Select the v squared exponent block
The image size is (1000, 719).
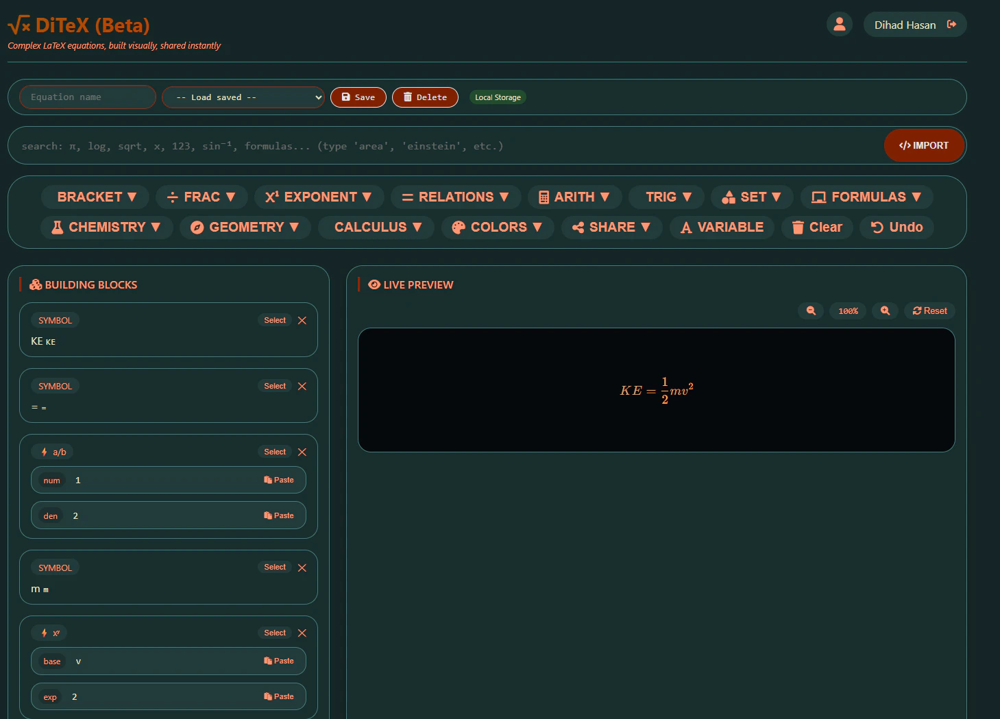click(274, 633)
